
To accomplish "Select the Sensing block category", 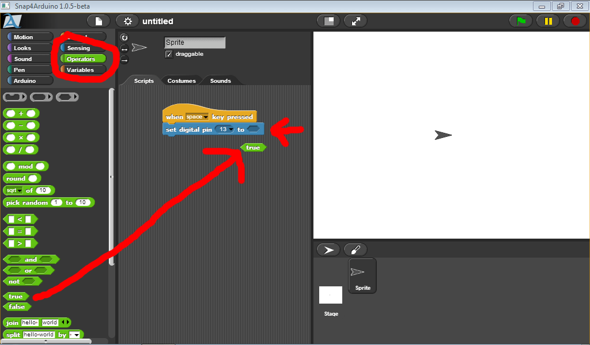I will (83, 48).
